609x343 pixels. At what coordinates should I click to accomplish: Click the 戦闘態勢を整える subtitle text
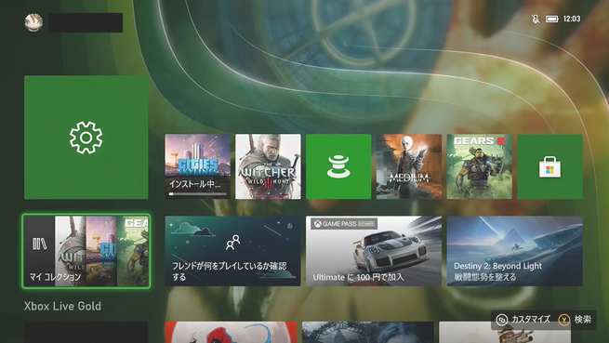pyautogui.click(x=485, y=277)
